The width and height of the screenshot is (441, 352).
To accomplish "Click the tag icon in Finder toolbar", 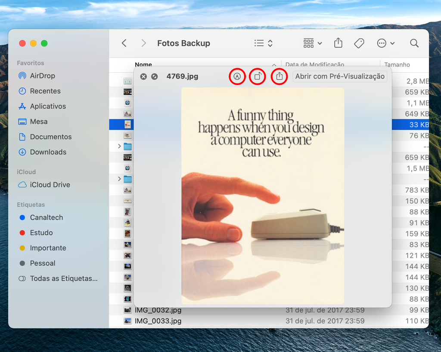I will coord(359,43).
